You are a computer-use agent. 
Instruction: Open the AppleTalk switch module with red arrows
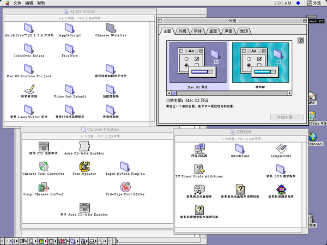point(64,241)
